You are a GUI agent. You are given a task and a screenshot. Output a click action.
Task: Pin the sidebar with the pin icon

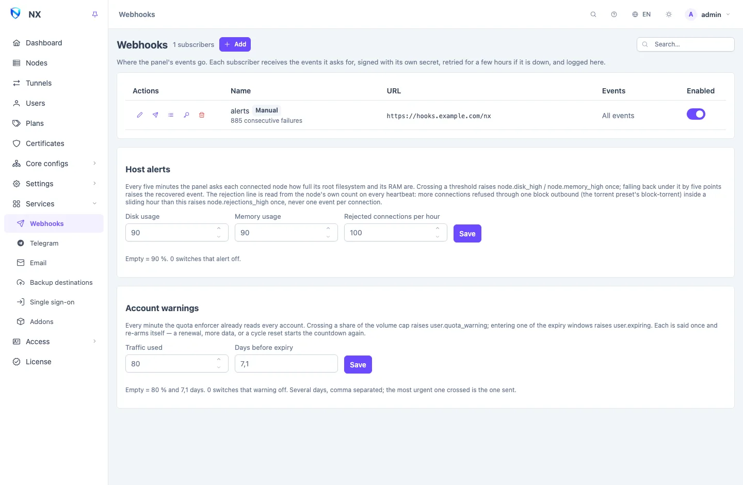coord(95,14)
